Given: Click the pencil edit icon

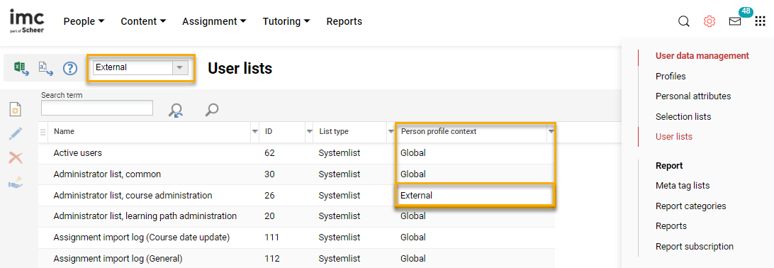Looking at the screenshot, I should pos(16,134).
